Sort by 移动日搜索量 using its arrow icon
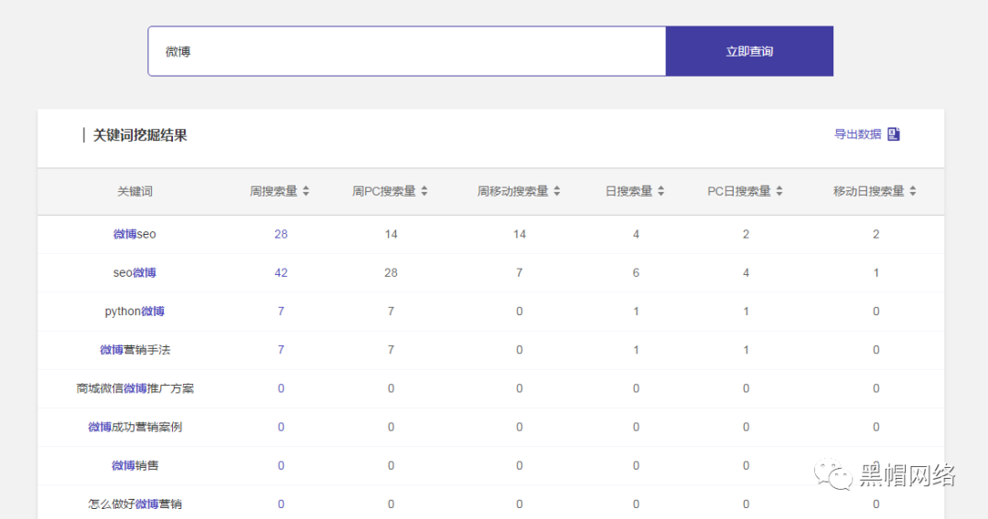 pos(913,191)
